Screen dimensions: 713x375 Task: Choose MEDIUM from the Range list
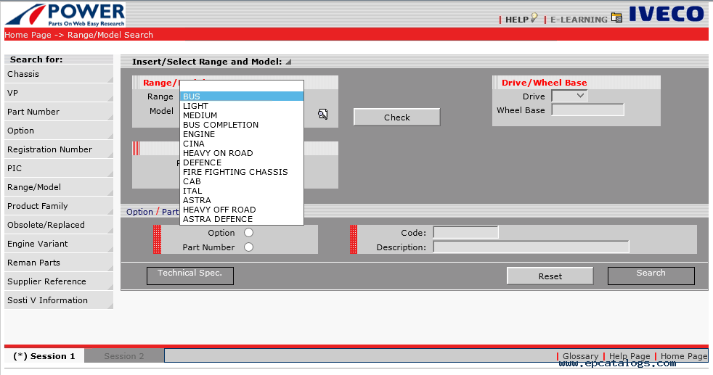[x=242, y=115]
